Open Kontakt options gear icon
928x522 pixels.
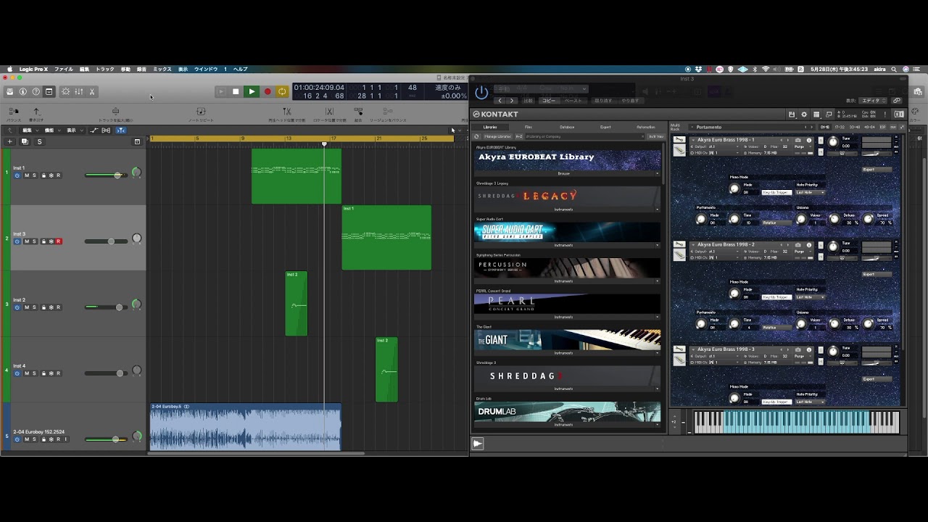(x=804, y=115)
